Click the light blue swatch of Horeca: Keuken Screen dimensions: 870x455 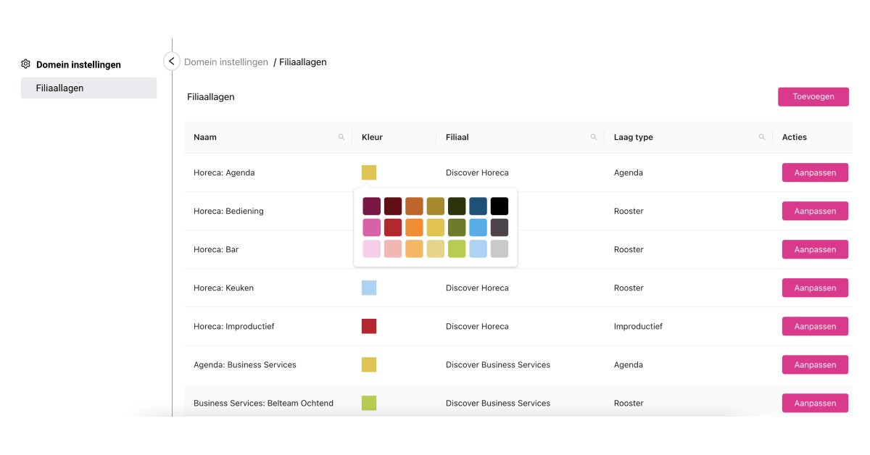[369, 288]
